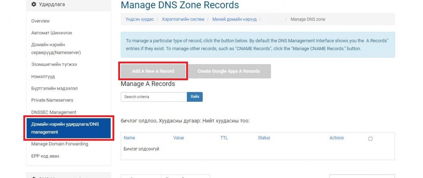
Task: Open the Overview sidebar item
Action: point(40,21)
